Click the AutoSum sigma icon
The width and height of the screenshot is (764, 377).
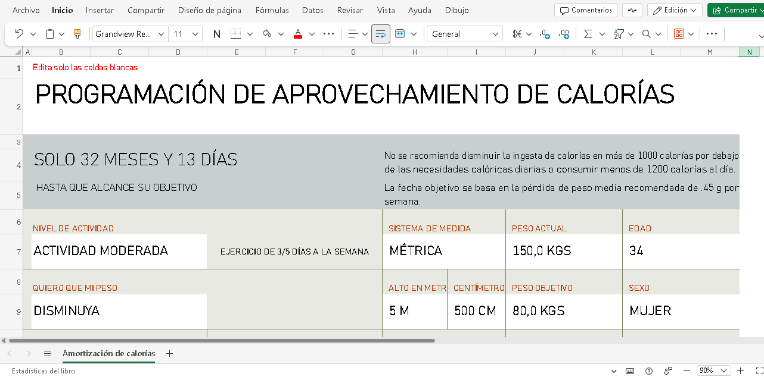pos(588,34)
